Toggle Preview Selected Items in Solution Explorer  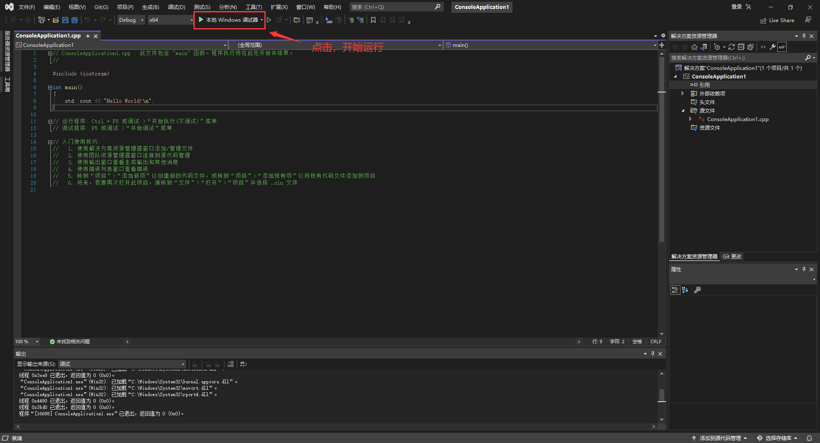pos(782,47)
